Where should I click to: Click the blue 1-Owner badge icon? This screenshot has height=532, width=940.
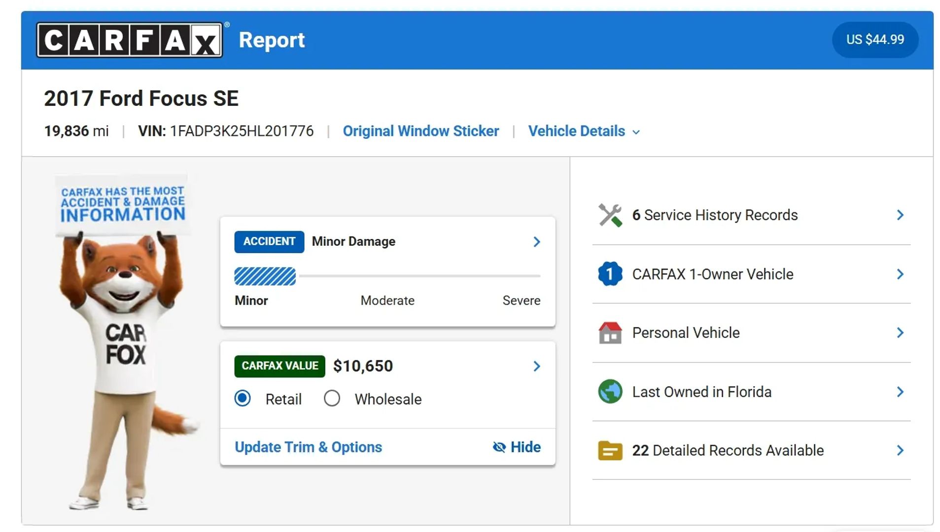[610, 274]
